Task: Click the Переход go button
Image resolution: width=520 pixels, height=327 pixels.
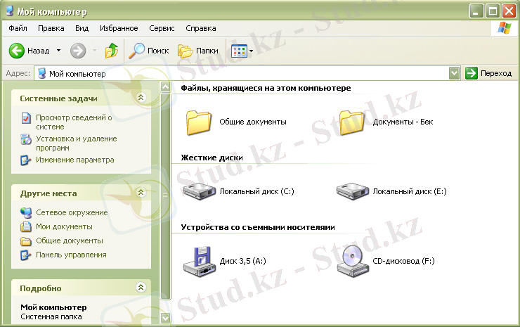Action: click(x=488, y=73)
